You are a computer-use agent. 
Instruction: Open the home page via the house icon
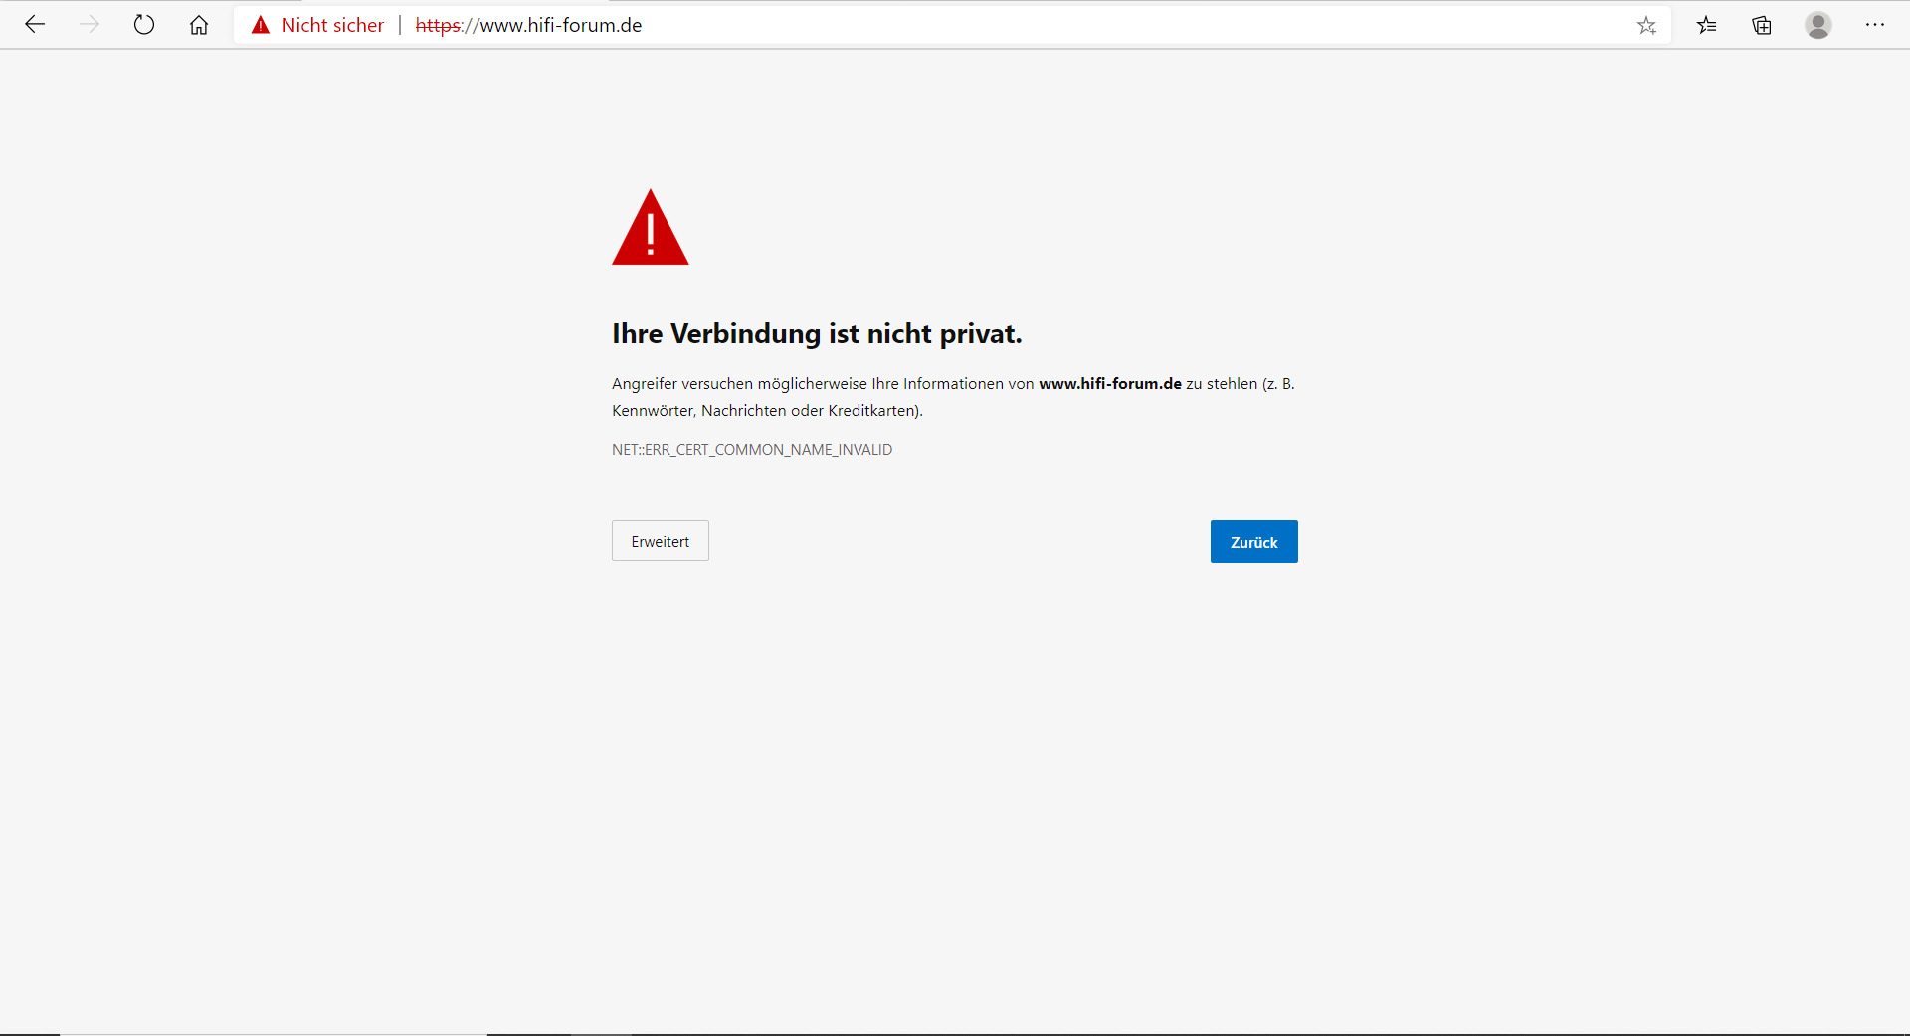199,25
